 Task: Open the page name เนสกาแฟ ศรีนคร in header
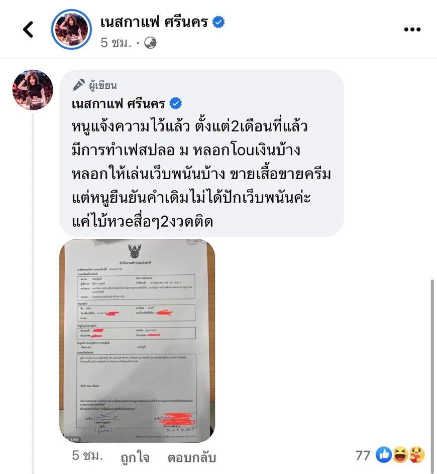tap(154, 22)
